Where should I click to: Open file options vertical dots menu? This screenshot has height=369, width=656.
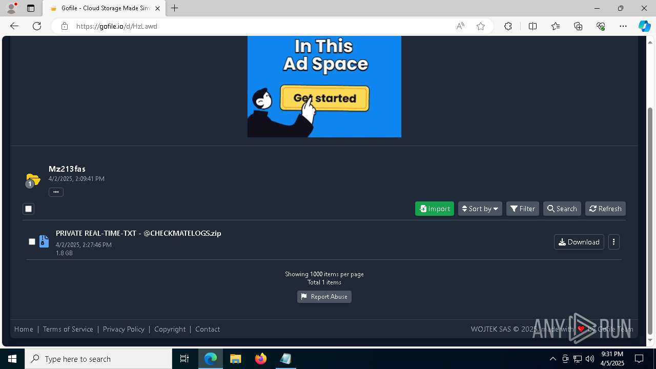613,242
